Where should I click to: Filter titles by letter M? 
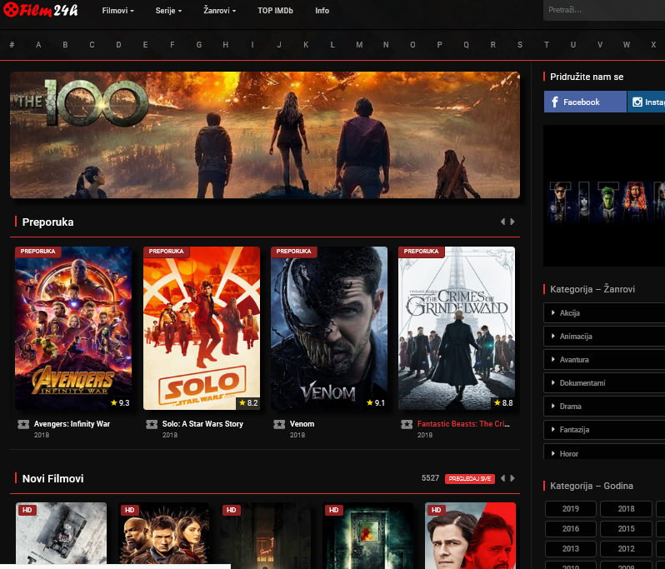pos(359,44)
